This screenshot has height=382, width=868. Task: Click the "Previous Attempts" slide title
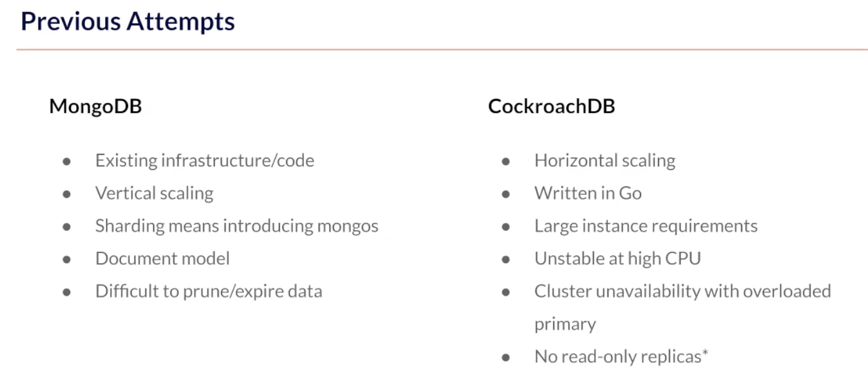click(x=128, y=22)
